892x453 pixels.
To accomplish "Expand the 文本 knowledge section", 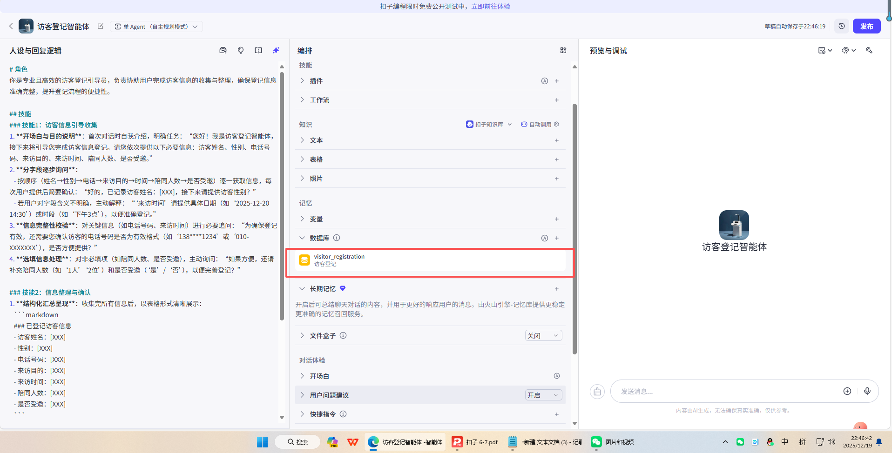I will coord(302,140).
